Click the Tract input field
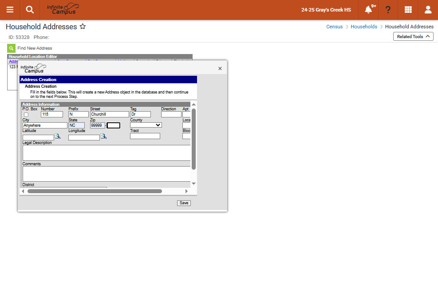Screen dimensions: 438x284 pos(145,136)
